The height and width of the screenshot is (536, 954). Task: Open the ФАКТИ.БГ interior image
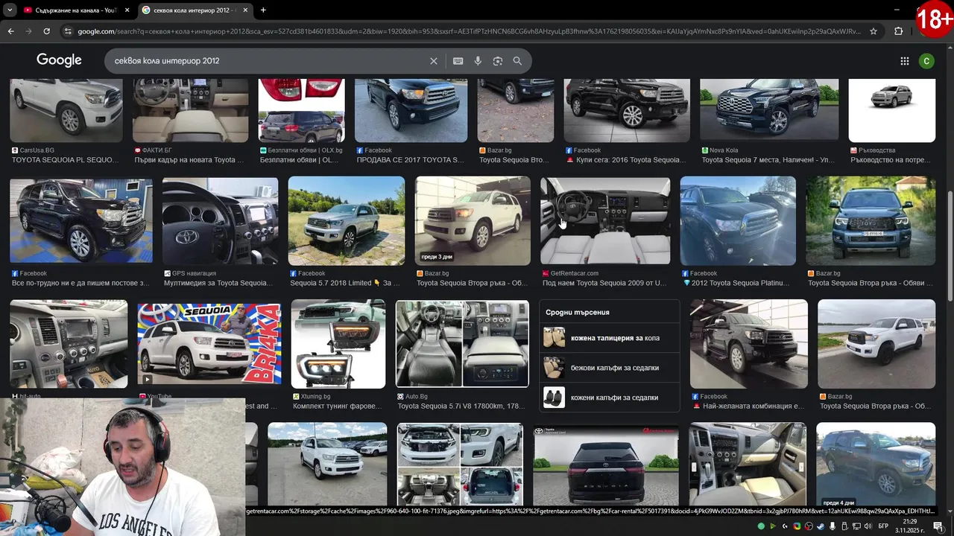pyautogui.click(x=190, y=110)
